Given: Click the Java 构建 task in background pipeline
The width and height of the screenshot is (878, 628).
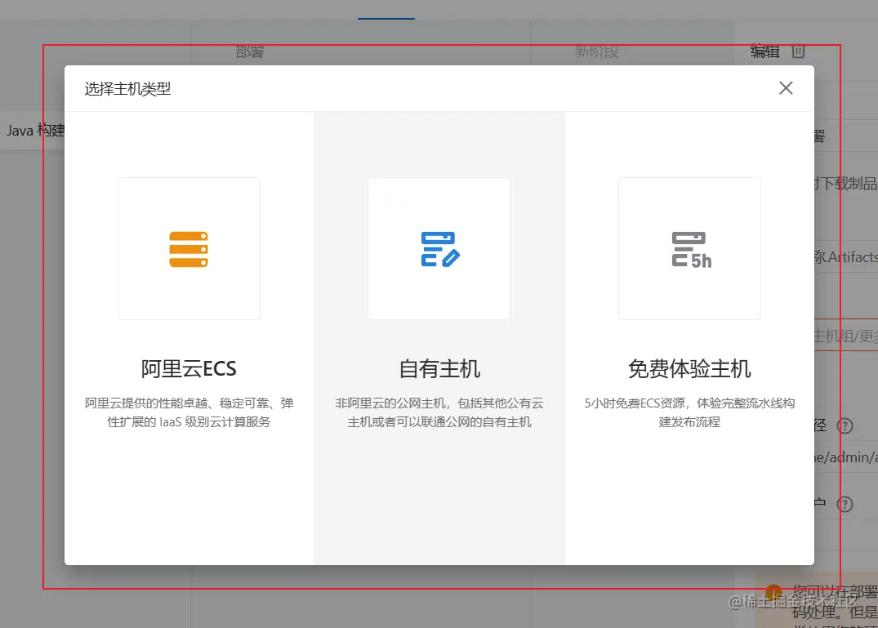Looking at the screenshot, I should tap(33, 131).
